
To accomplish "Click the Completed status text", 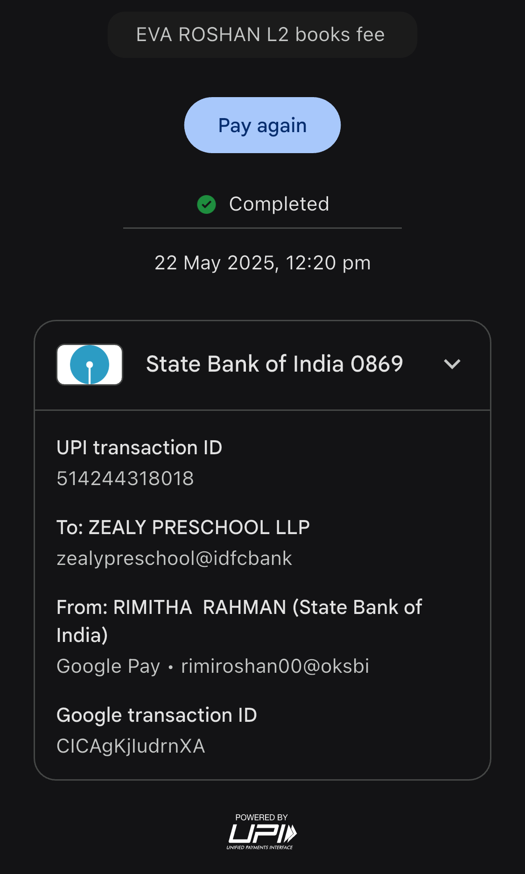I will (279, 204).
